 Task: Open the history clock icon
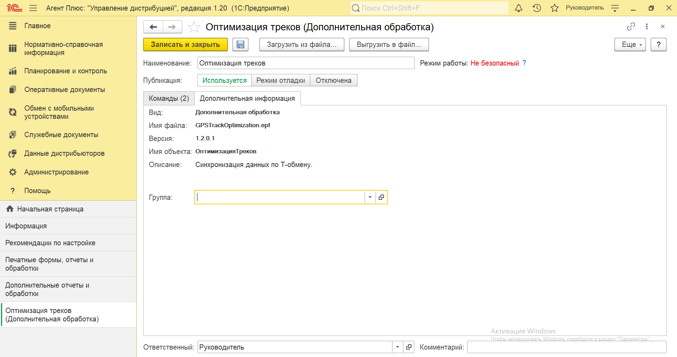pos(537,8)
